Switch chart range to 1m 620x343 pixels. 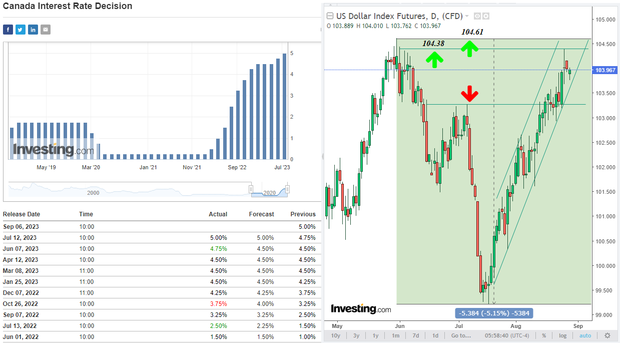coord(396,335)
